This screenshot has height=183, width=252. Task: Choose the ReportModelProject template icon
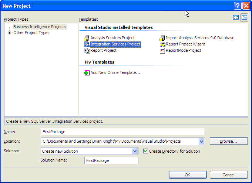coord(162,50)
